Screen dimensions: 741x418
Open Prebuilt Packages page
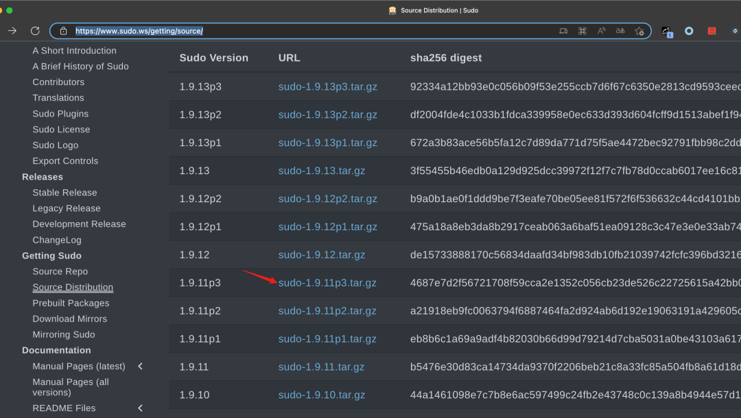[71, 303]
